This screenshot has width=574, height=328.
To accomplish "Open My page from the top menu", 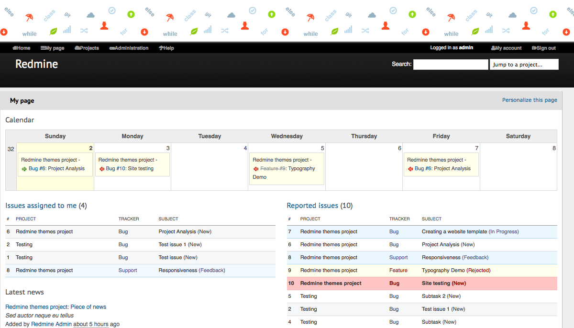I will pyautogui.click(x=53, y=48).
